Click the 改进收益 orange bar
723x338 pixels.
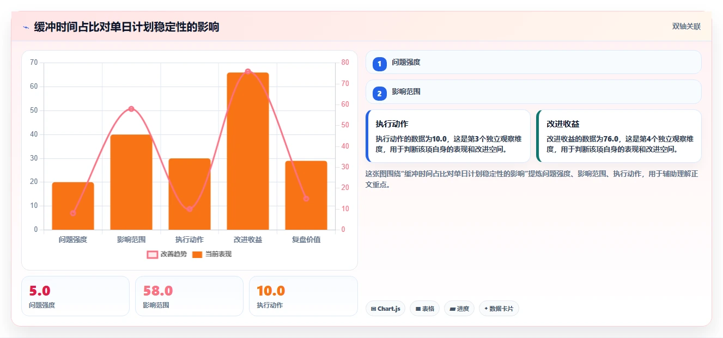click(248, 151)
